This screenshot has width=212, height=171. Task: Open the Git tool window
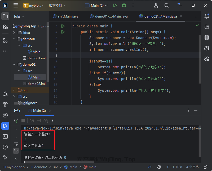[5, 157]
